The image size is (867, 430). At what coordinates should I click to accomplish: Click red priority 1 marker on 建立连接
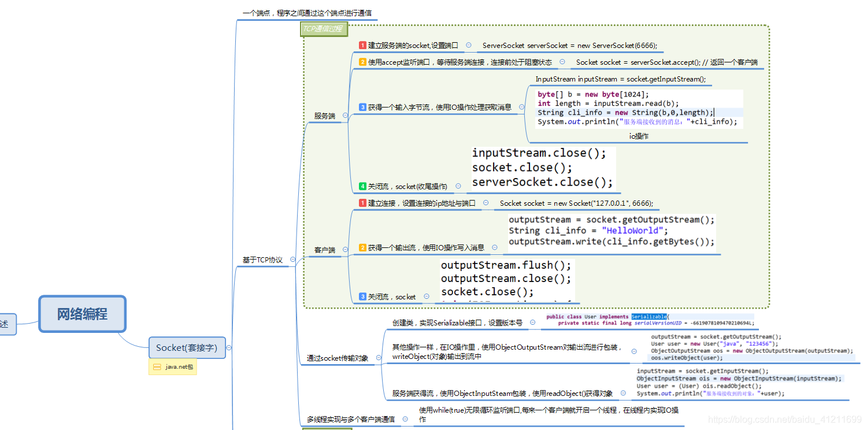[362, 203]
